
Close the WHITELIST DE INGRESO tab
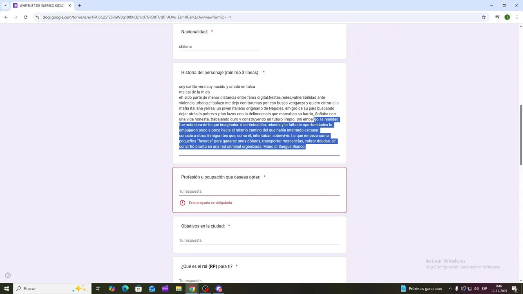point(69,6)
